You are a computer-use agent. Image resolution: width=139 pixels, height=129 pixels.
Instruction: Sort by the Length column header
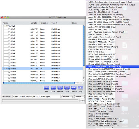(x=35, y=23)
